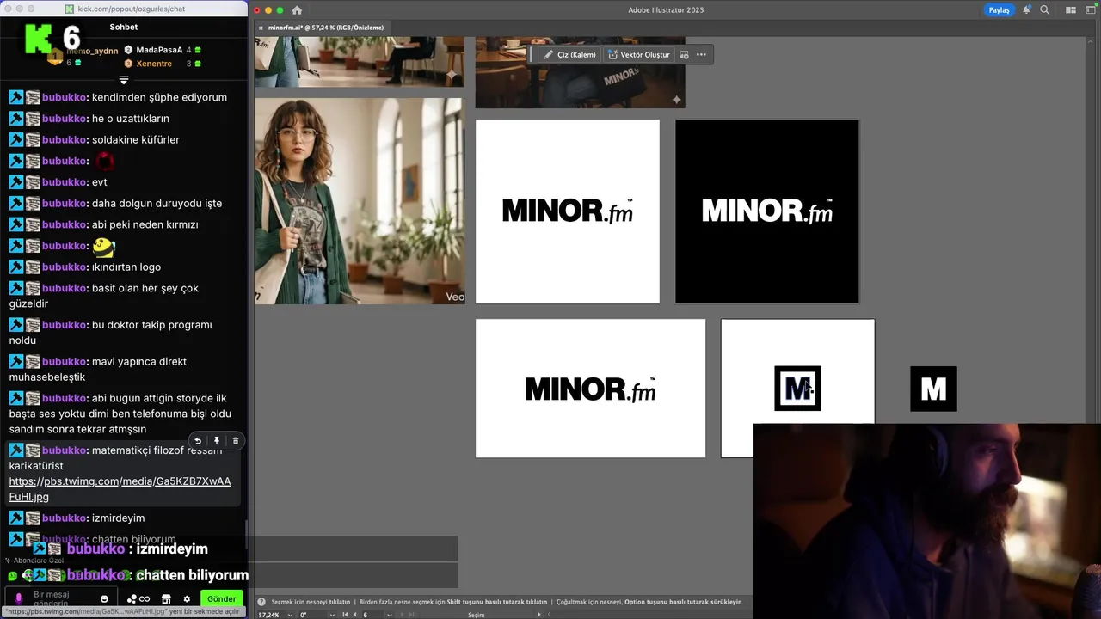Screen dimensions: 1101x619
Task: Click Kick favicon in chat title bar
Action: 69,9
